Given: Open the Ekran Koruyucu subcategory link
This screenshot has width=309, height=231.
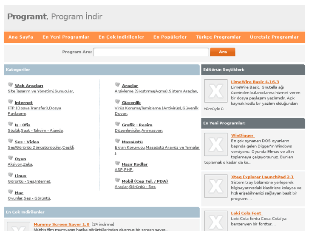Looking at the screenshot, I should pos(130,148).
